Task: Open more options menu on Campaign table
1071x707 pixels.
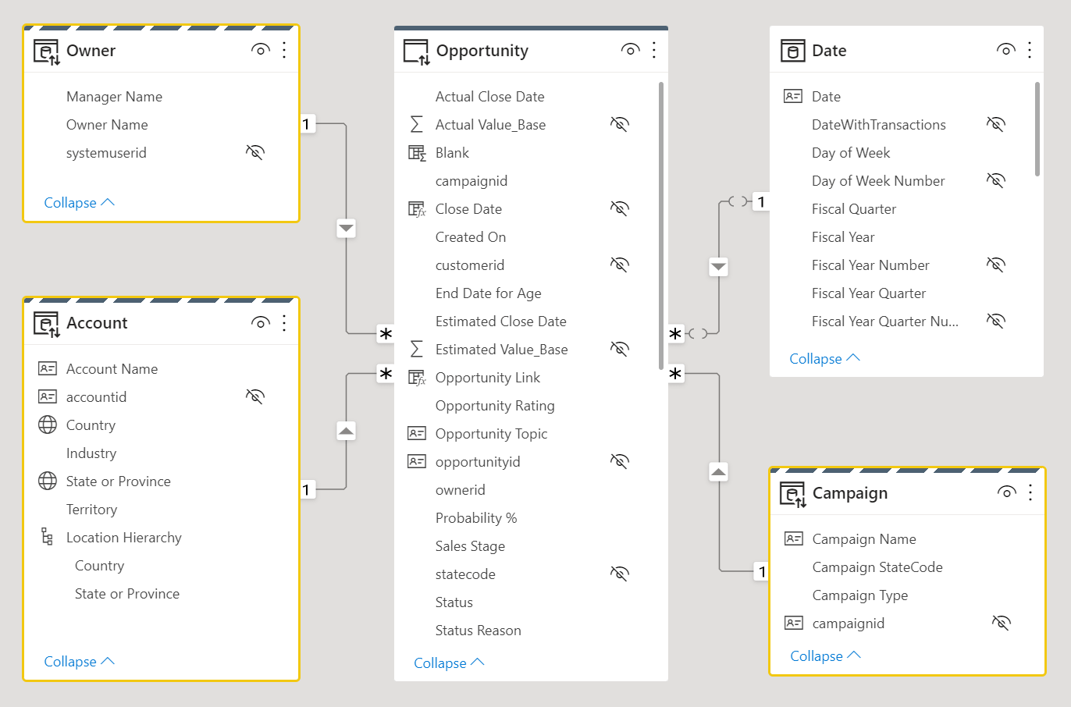Action: click(1029, 492)
